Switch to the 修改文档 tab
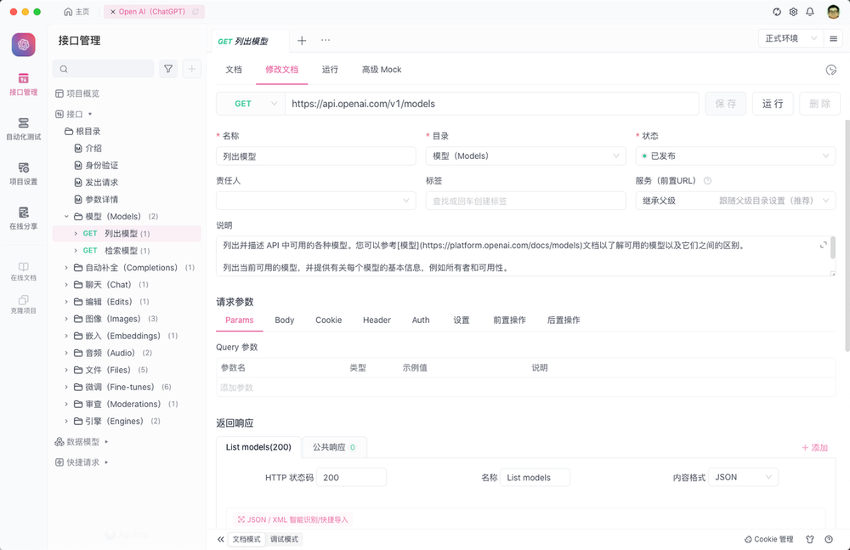 pyautogui.click(x=281, y=69)
